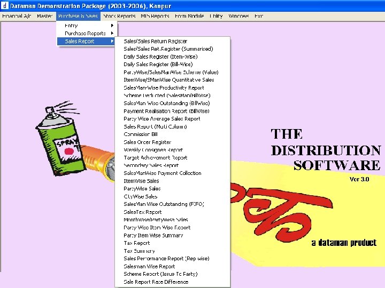Open SalesTax Report
The height and width of the screenshot is (288, 385).
[172, 212]
